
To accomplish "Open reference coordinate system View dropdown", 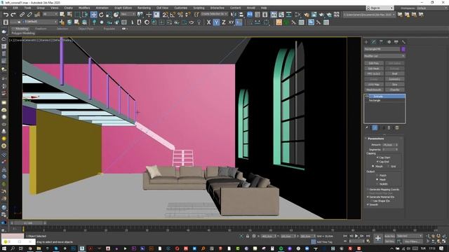I will [x=128, y=14].
